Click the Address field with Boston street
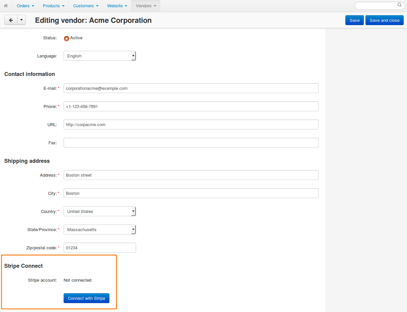 (x=191, y=175)
